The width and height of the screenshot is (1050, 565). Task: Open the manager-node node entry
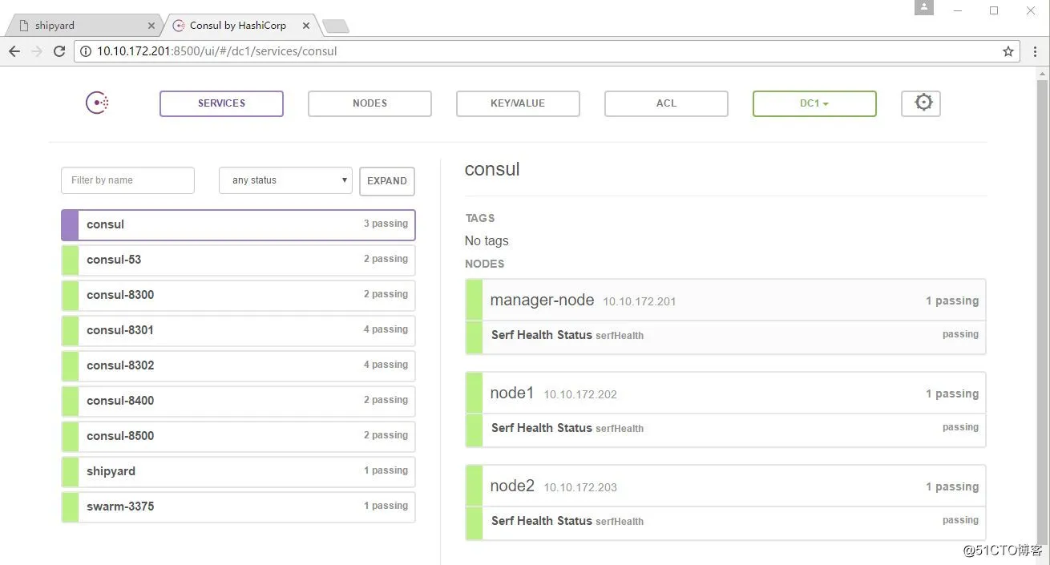[725, 301]
